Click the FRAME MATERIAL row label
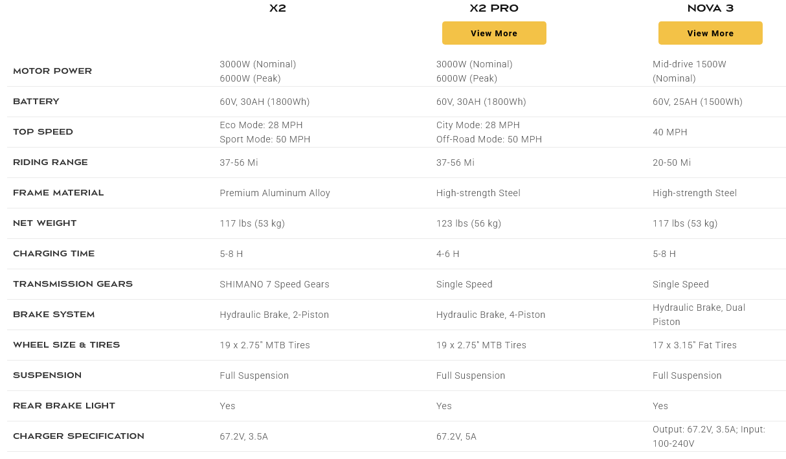The height and width of the screenshot is (459, 786). coord(58,193)
